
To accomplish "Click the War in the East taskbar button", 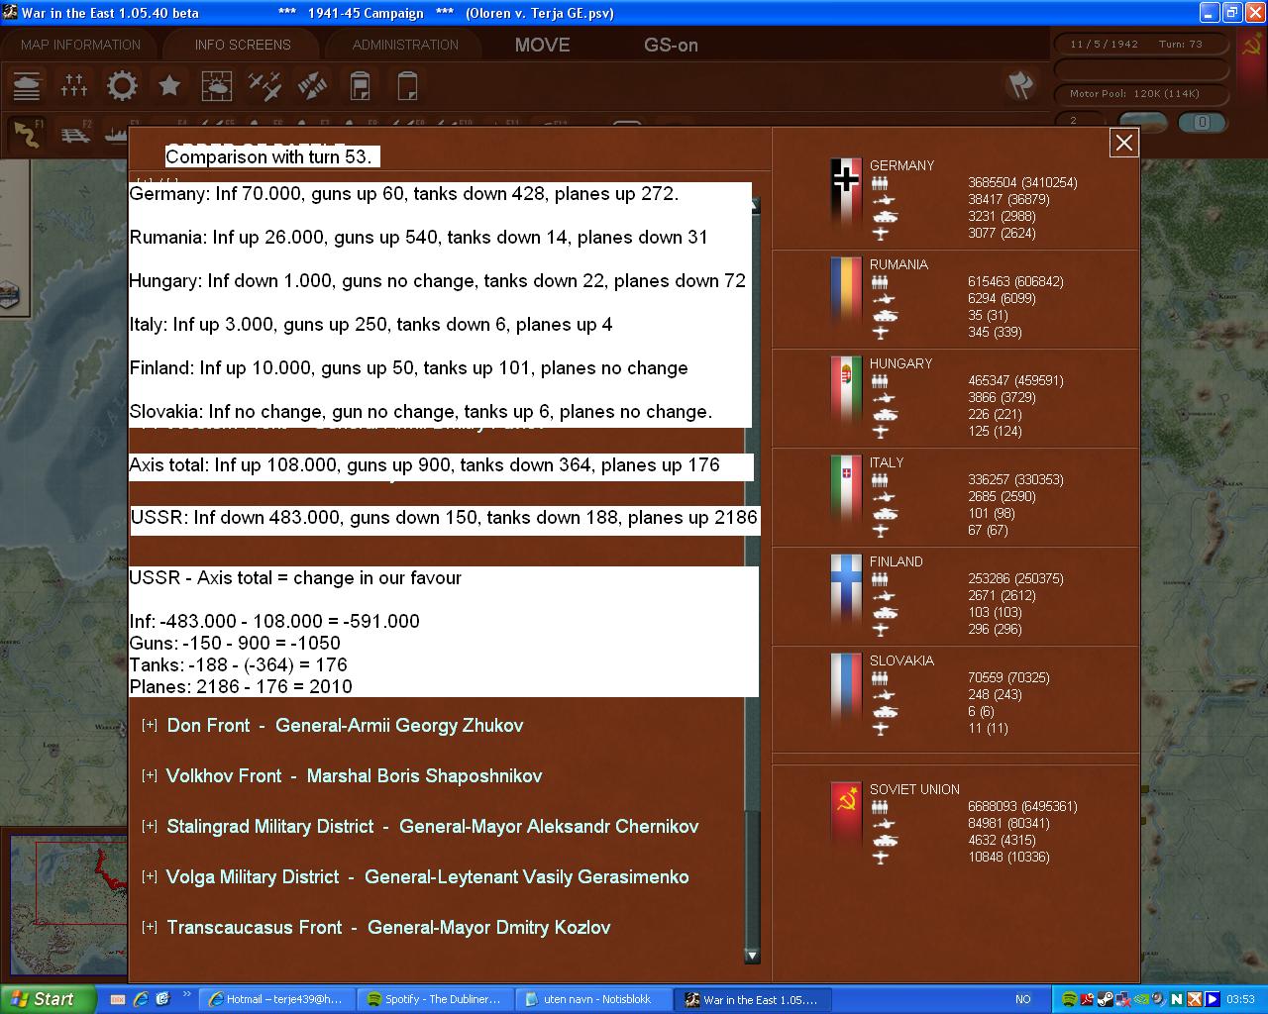I will pos(752,999).
